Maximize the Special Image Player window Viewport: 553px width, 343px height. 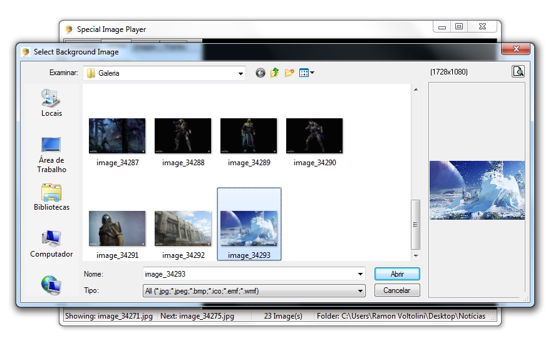point(459,26)
